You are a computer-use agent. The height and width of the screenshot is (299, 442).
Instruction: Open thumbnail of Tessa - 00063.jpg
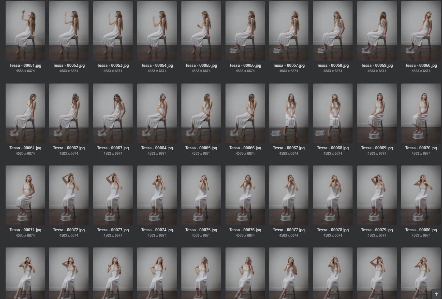point(113,113)
